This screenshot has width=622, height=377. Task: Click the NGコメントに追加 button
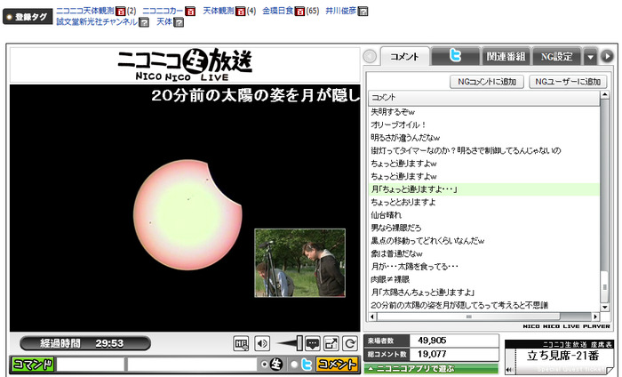[487, 82]
